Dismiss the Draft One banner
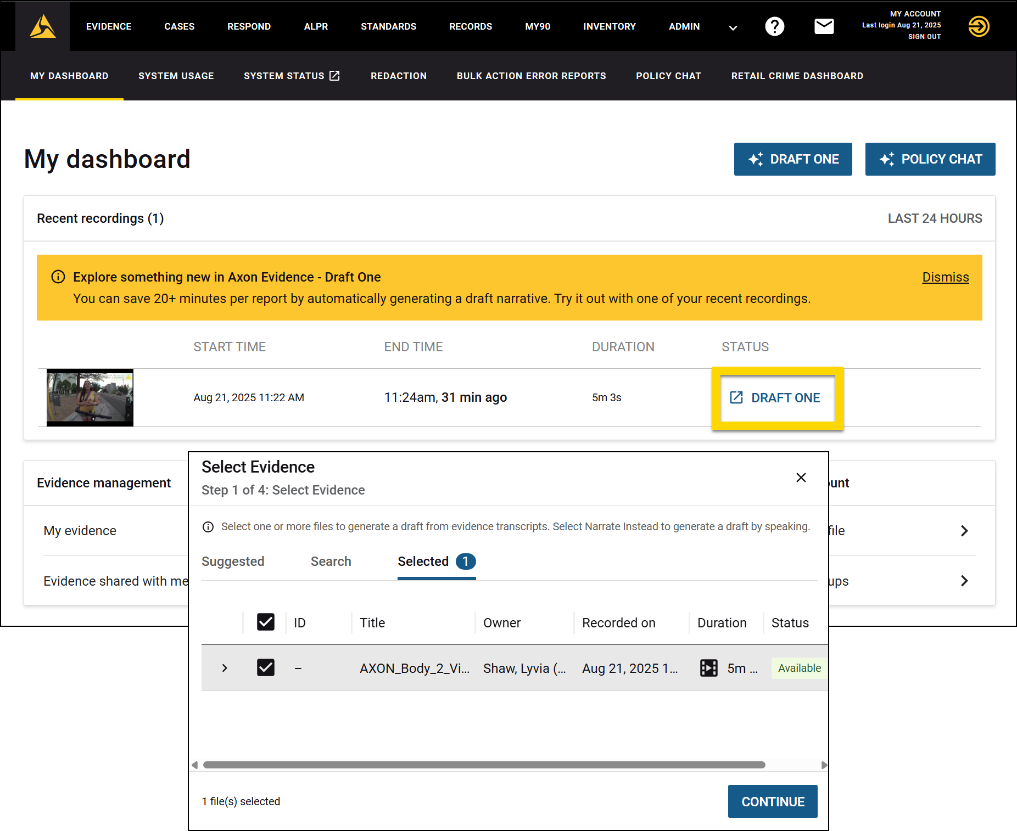 [945, 277]
